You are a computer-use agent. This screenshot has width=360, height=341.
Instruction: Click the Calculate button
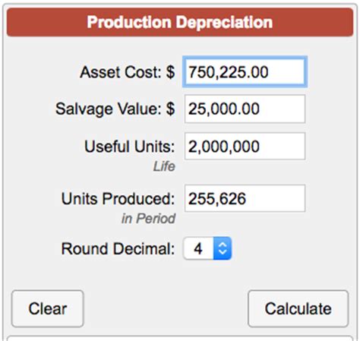tap(298, 308)
